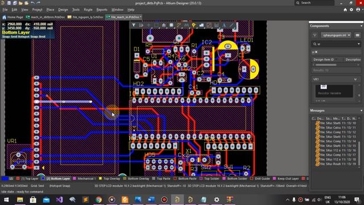This screenshot has height=205, width=364.
Task: Open File Explorer from taskbar
Action: point(20,200)
